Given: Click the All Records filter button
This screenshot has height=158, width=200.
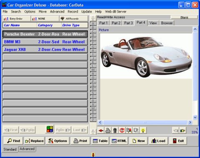Looking at the screenshot, I should [74, 19].
